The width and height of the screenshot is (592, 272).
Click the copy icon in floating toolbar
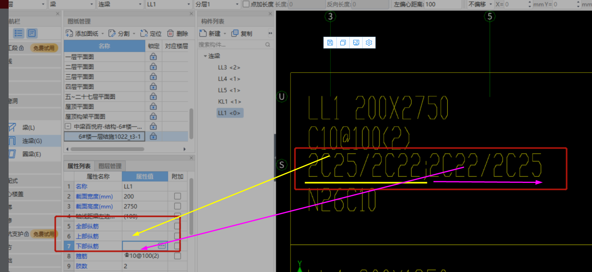343,43
